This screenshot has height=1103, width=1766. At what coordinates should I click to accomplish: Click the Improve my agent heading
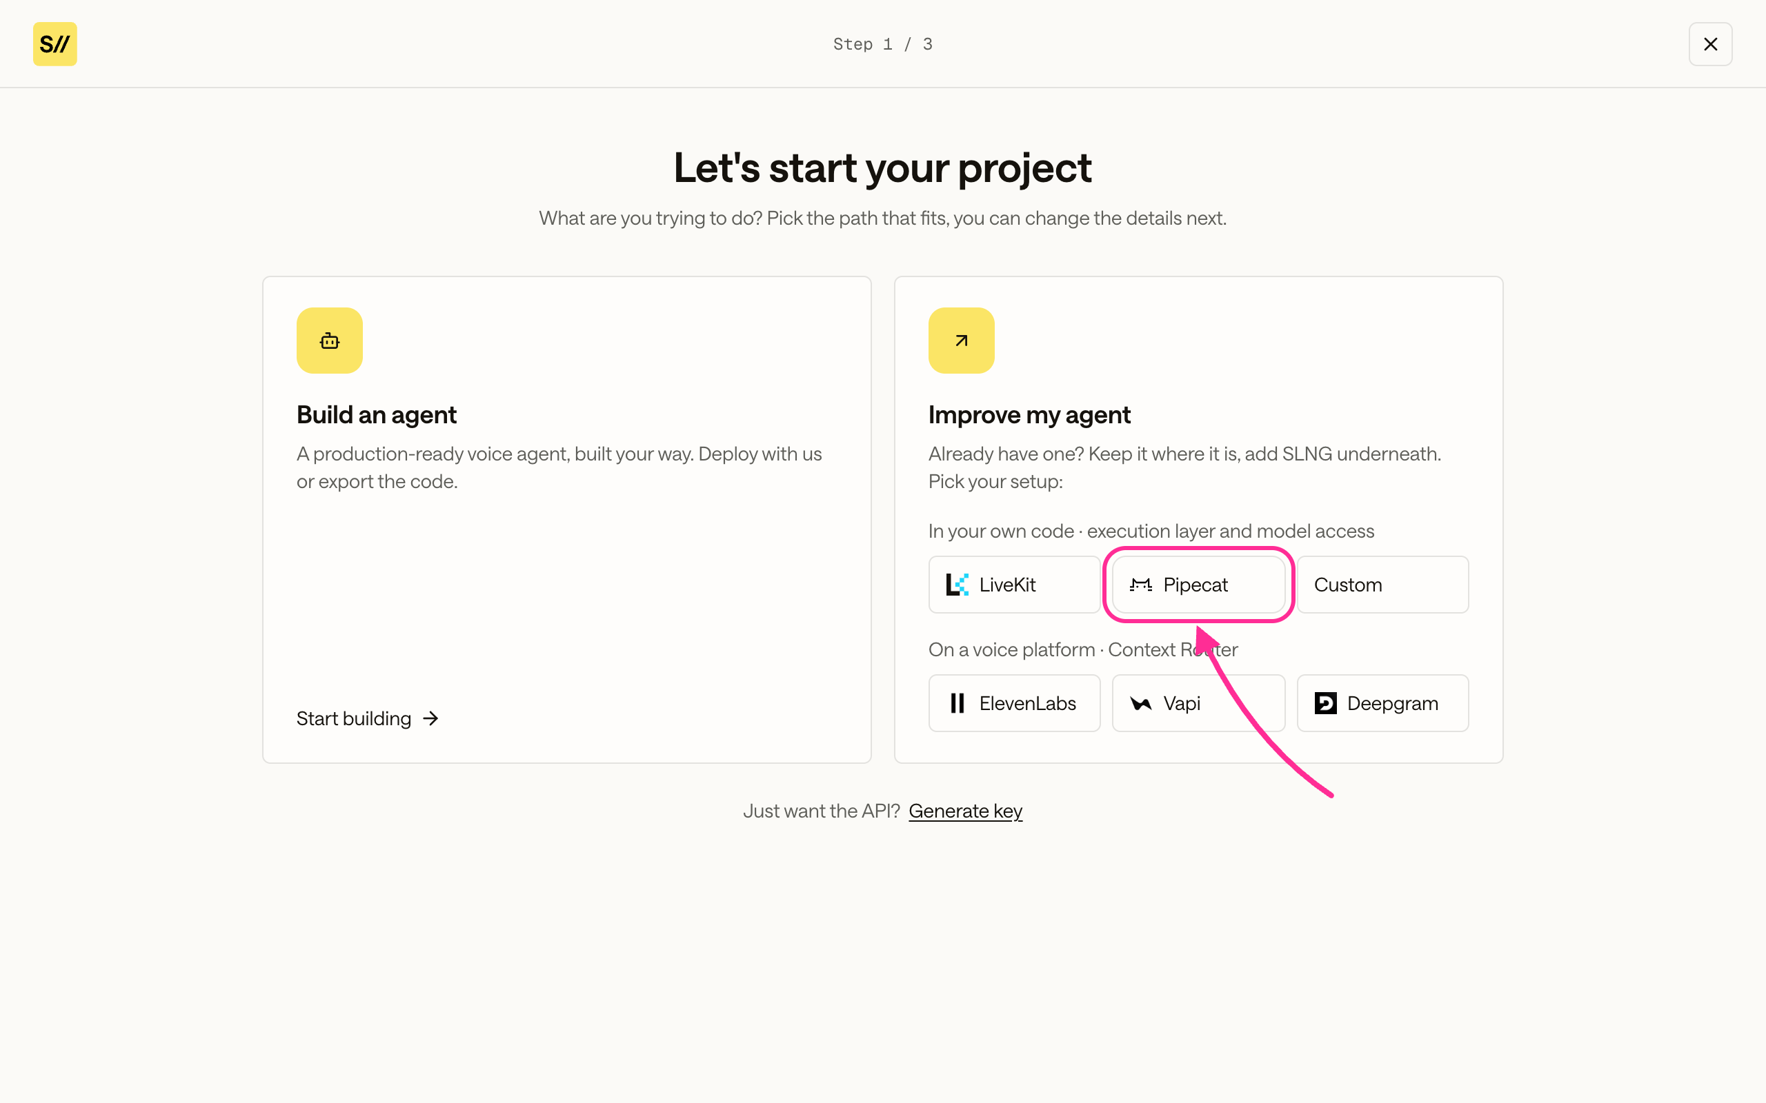pyautogui.click(x=1029, y=415)
